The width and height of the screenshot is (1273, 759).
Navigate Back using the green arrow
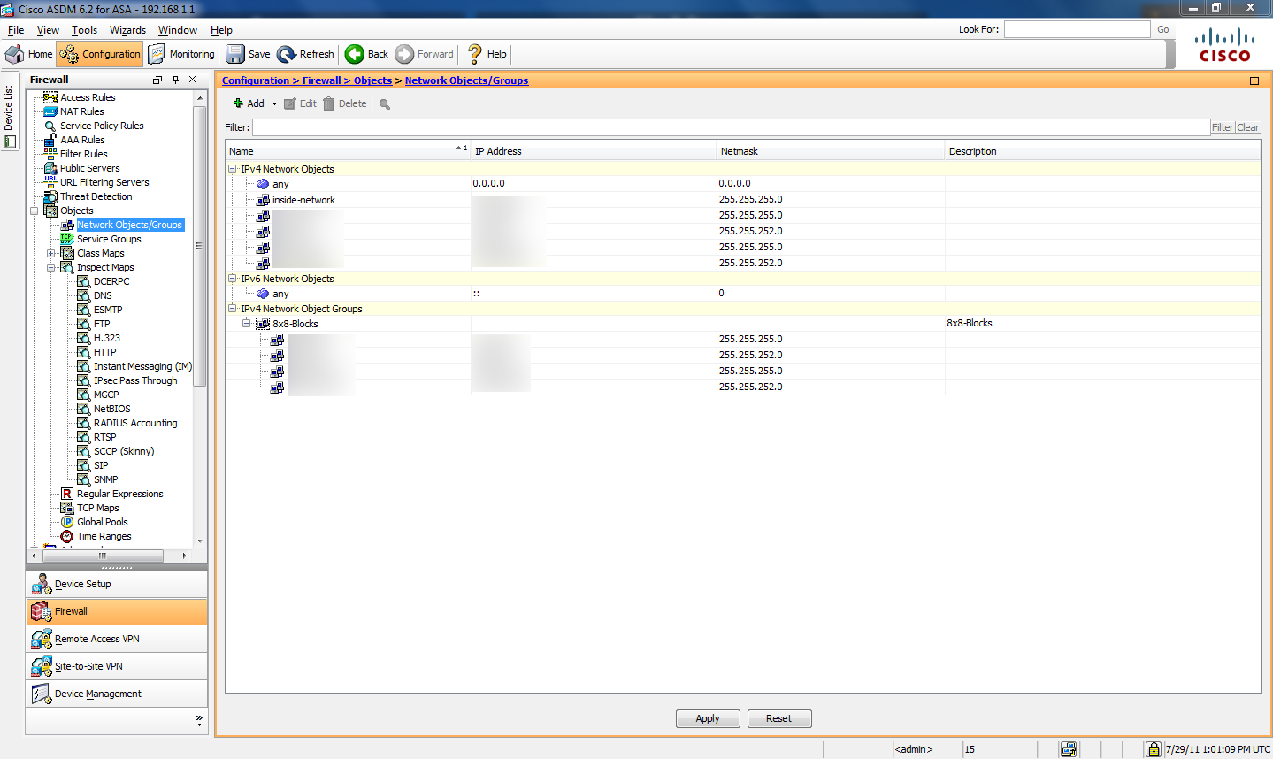367,54
